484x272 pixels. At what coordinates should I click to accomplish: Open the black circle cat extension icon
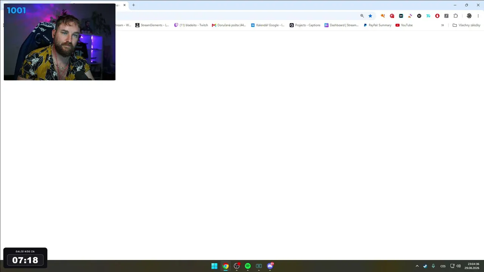pos(419,16)
